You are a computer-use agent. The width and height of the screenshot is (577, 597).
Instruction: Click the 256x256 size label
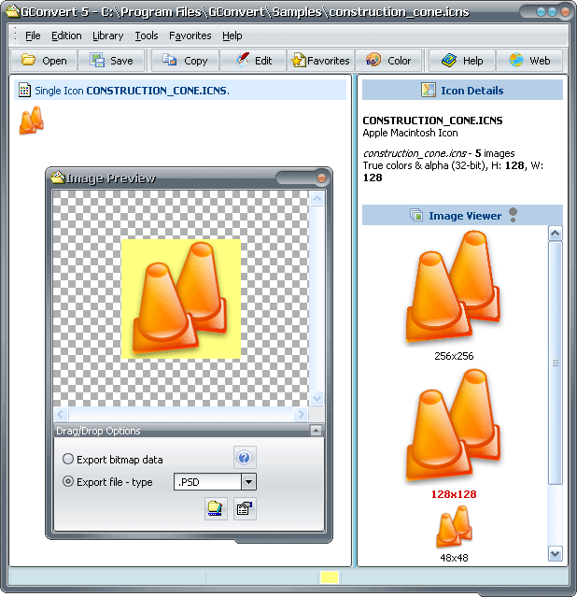pos(454,356)
